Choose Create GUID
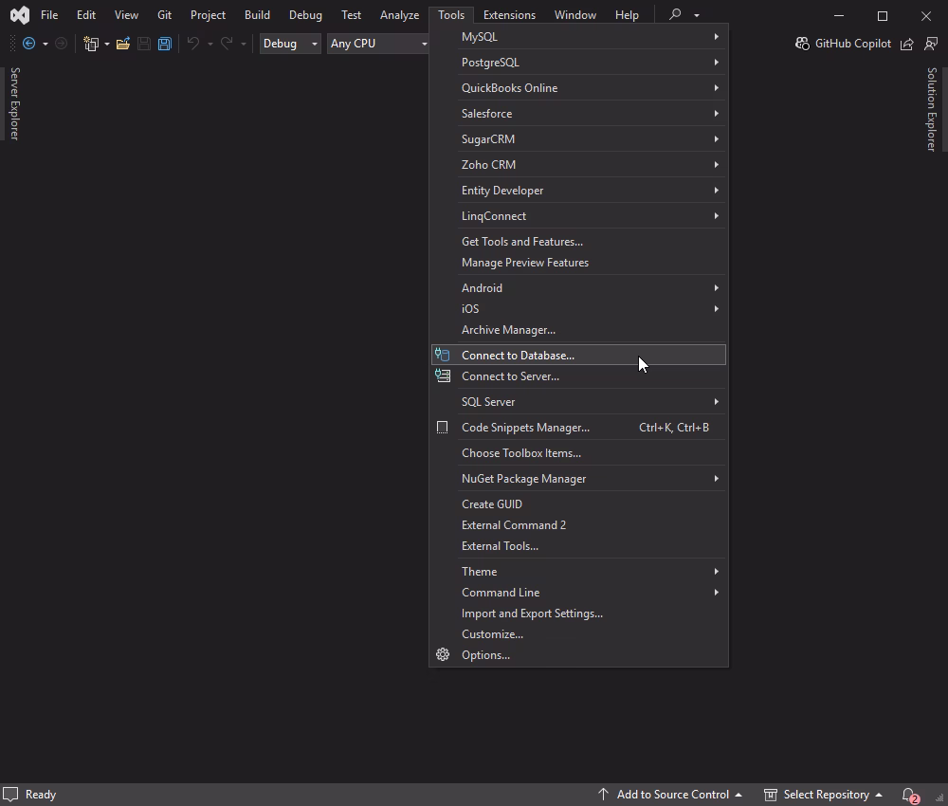The width and height of the screenshot is (948, 806). 579,504
